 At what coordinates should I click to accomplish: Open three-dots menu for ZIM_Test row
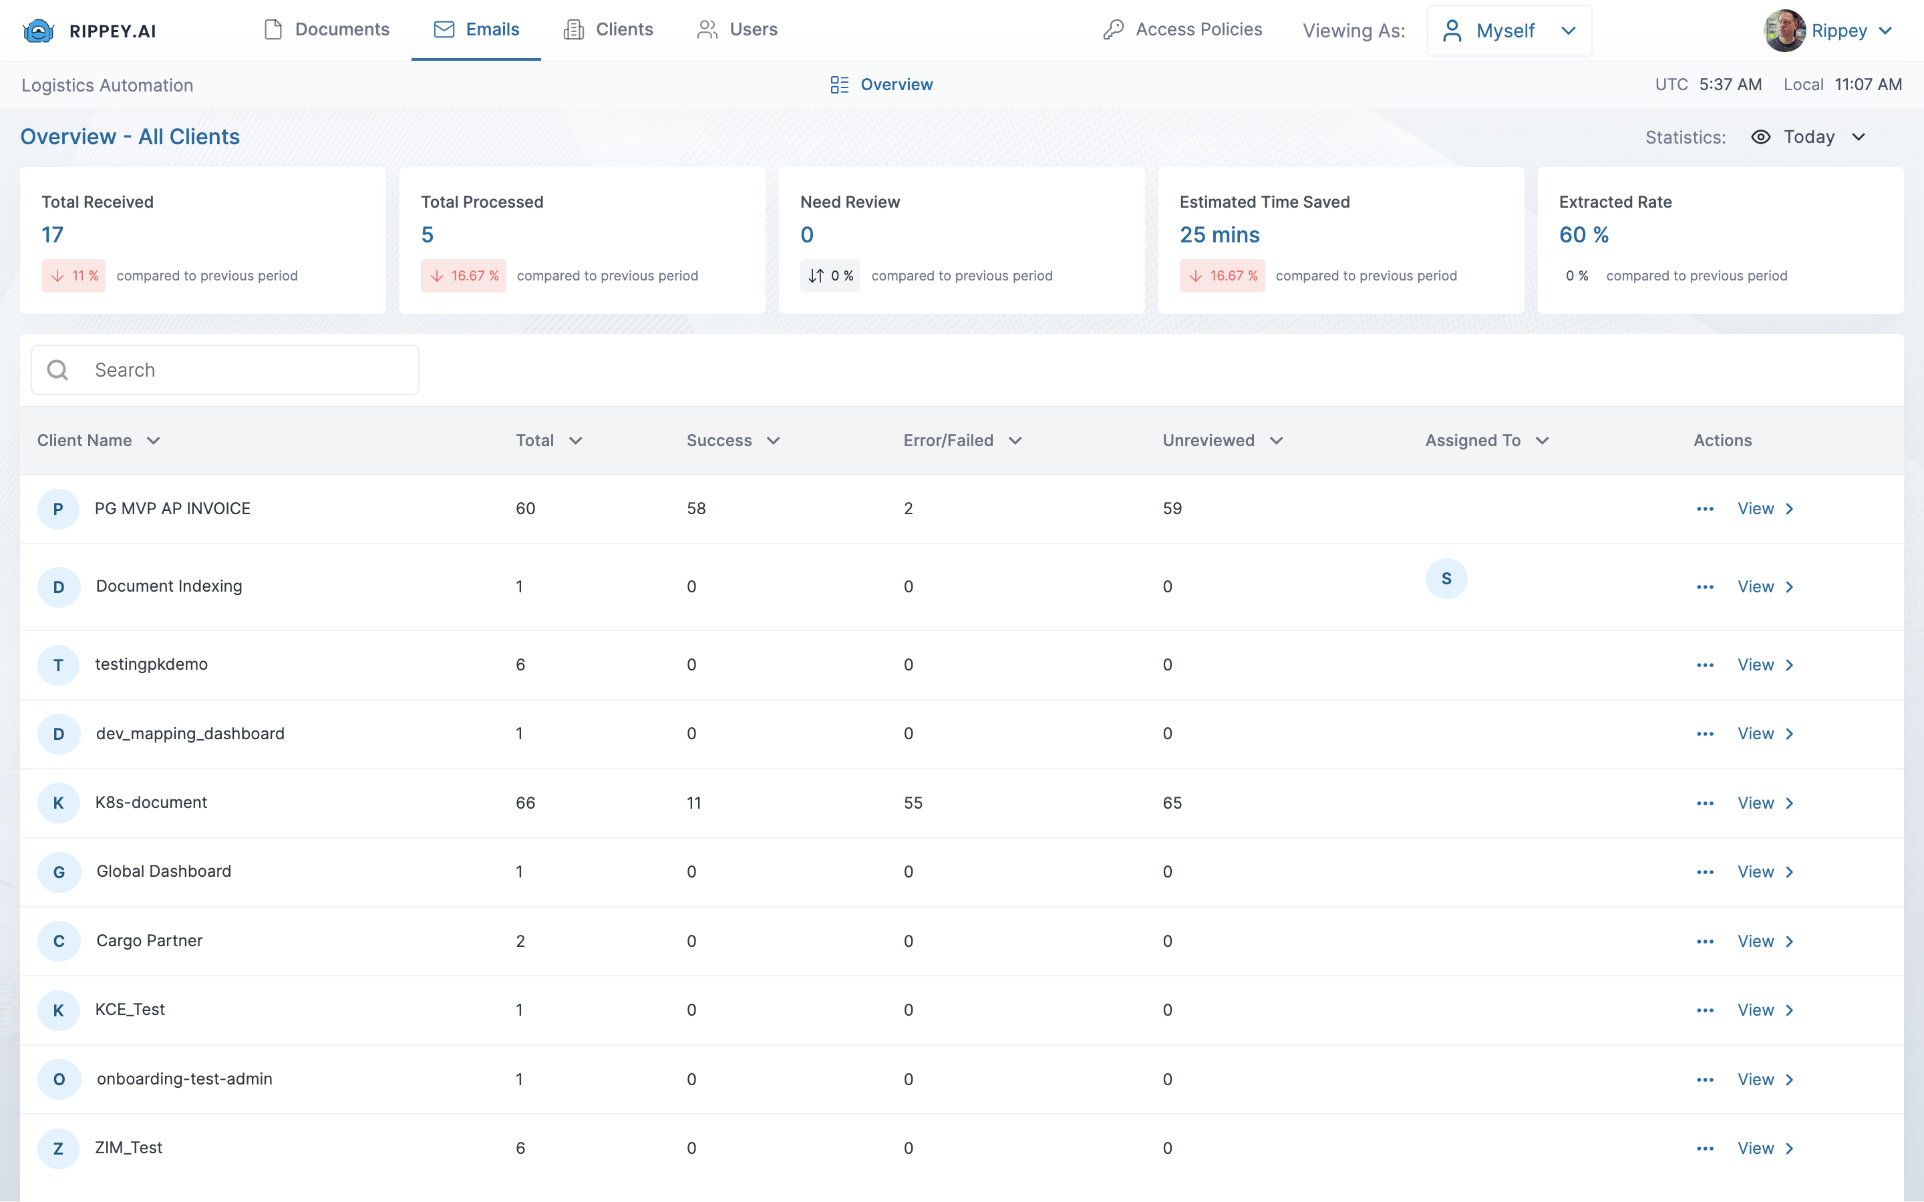click(x=1705, y=1148)
